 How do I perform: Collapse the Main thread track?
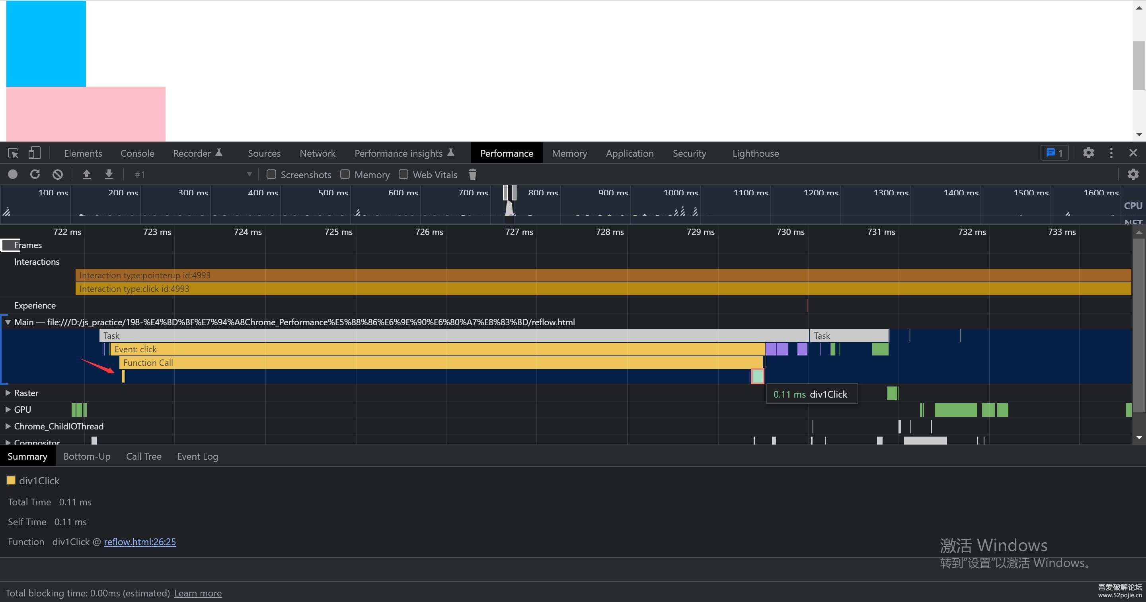click(7, 322)
